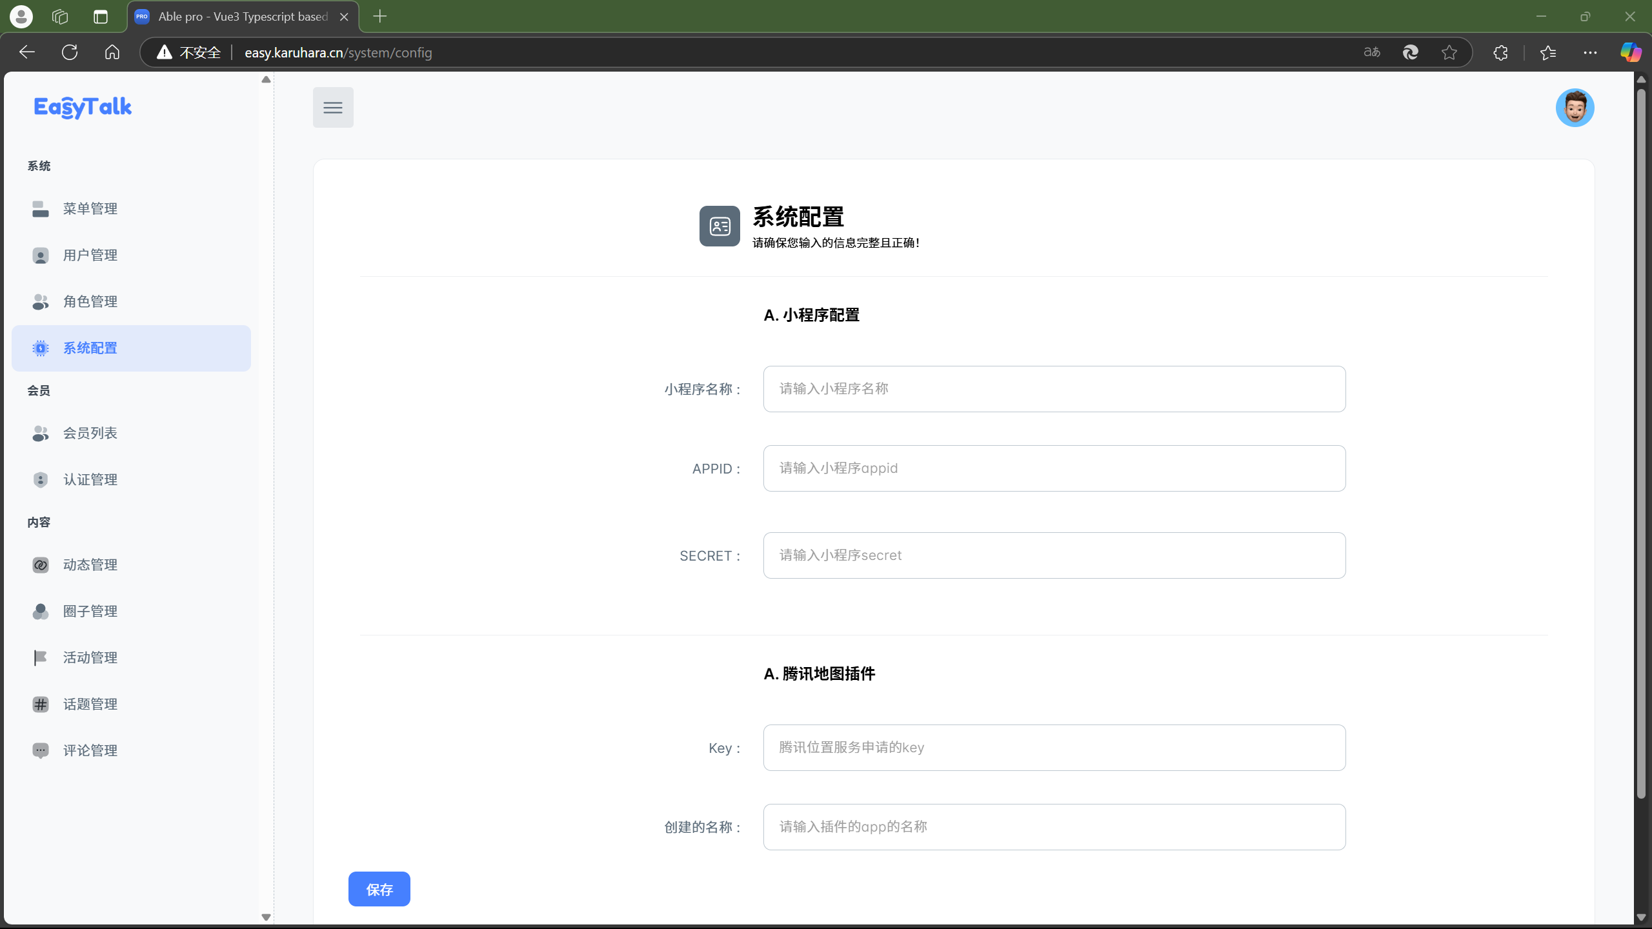
Task: Go to 评论管理 page
Action: [90, 750]
